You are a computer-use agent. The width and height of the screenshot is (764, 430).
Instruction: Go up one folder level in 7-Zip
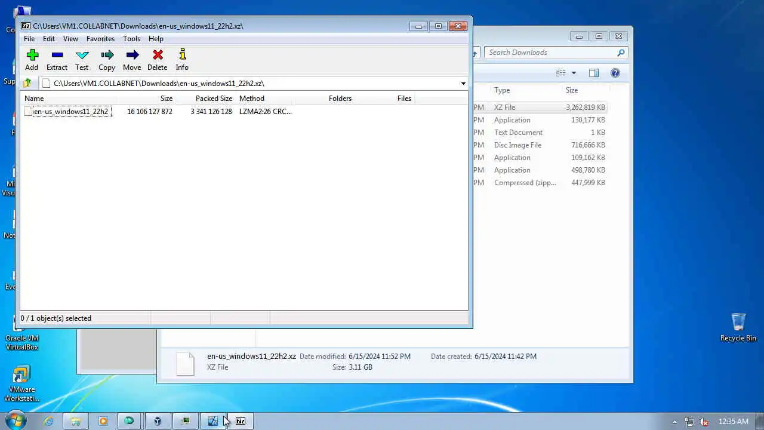point(27,84)
